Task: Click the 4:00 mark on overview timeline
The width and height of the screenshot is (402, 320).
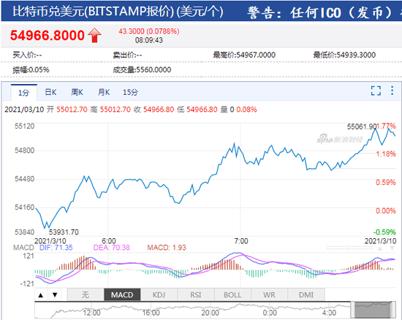Action: [x=329, y=313]
